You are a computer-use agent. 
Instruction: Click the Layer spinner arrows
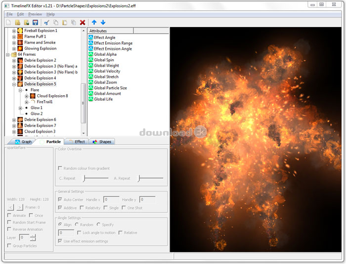33,237
